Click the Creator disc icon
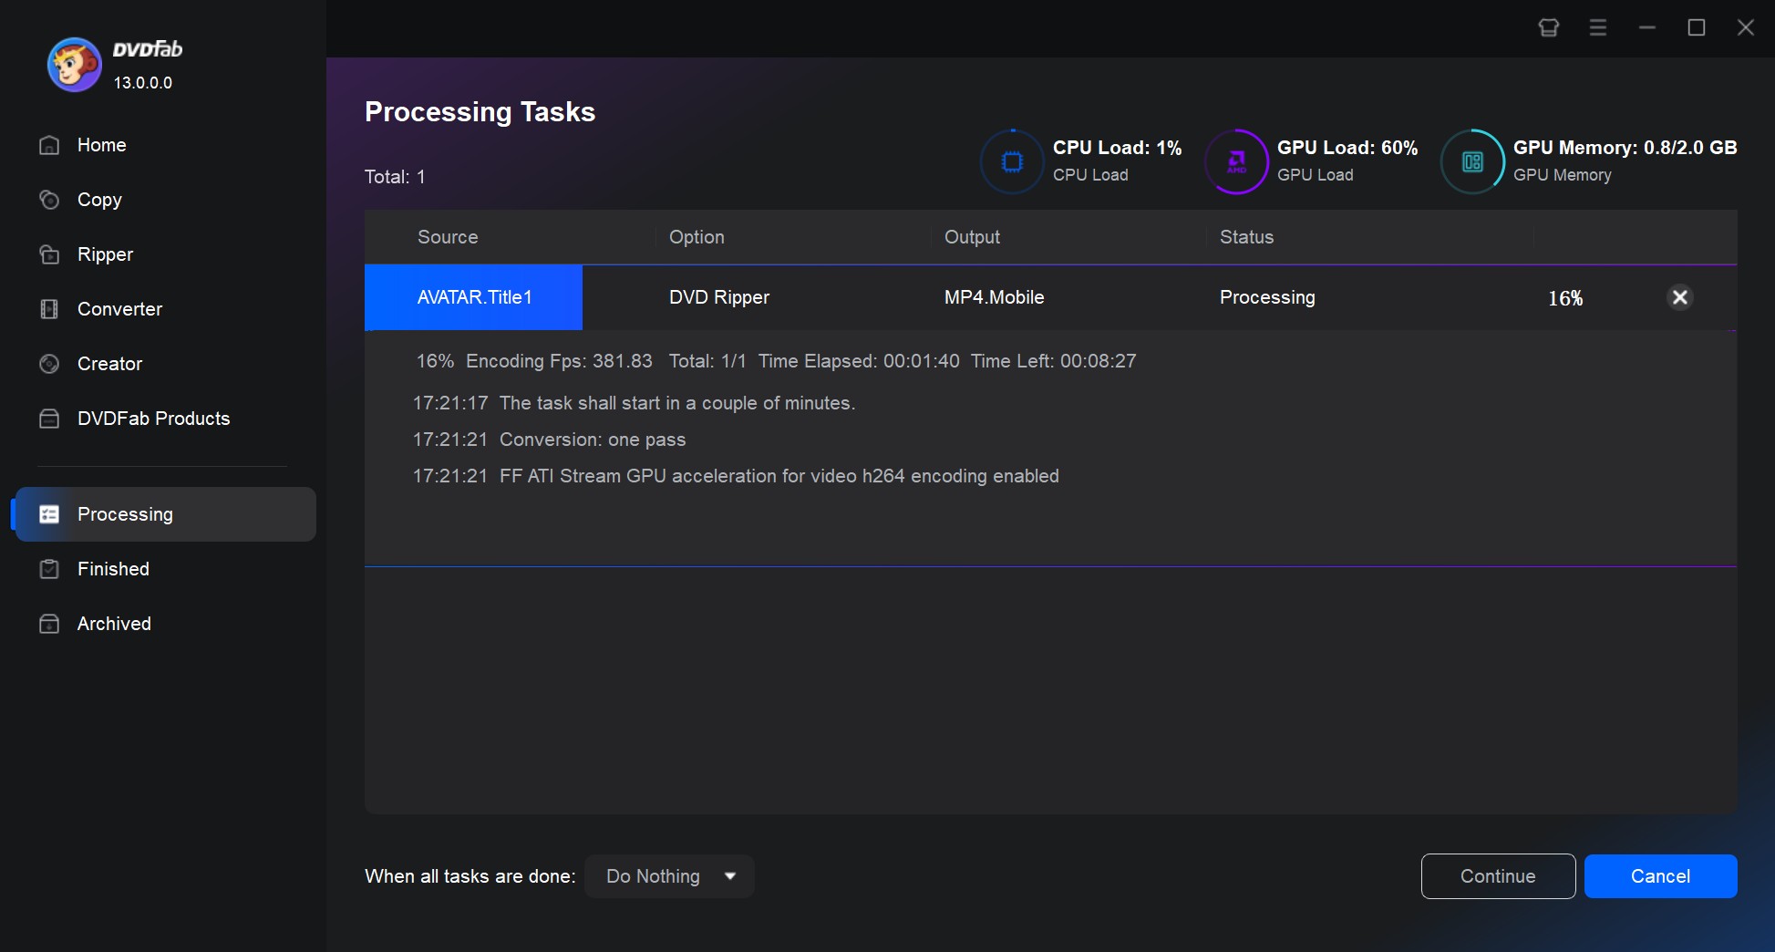Viewport: 1775px width, 952px height. (49, 364)
